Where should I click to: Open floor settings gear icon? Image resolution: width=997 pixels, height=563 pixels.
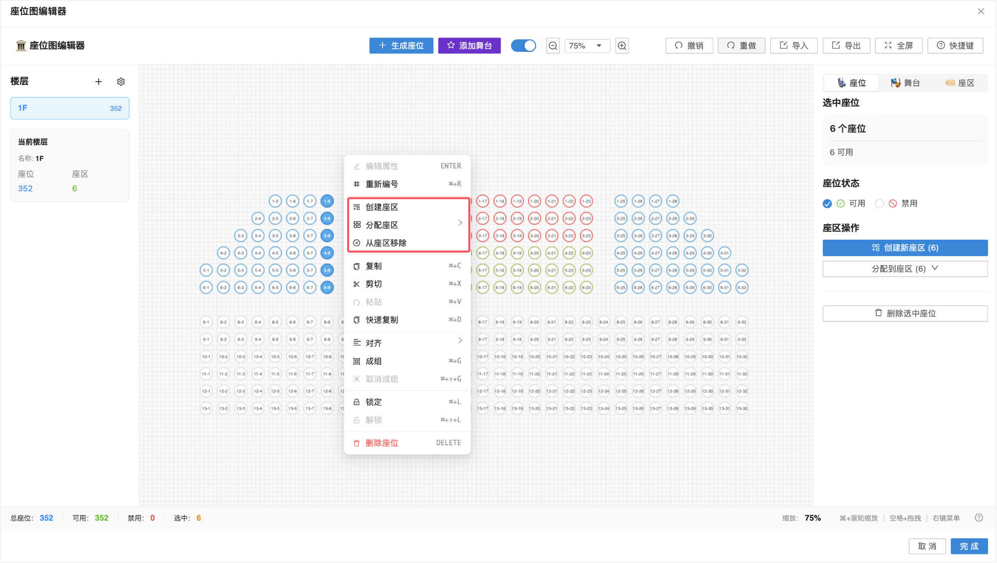[x=121, y=82]
